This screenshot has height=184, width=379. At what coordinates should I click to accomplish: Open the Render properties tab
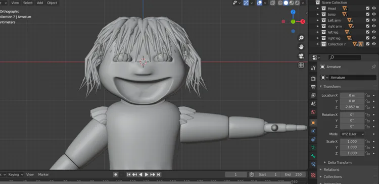click(x=313, y=79)
